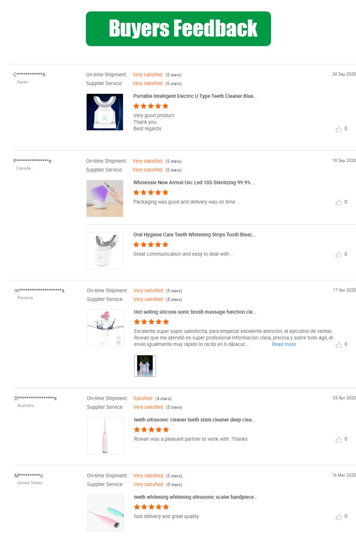Click the blue U-type teeth cleaner thumbnail

tap(105, 112)
